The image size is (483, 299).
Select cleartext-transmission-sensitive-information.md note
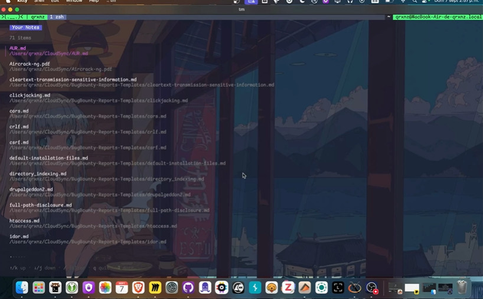[73, 80]
